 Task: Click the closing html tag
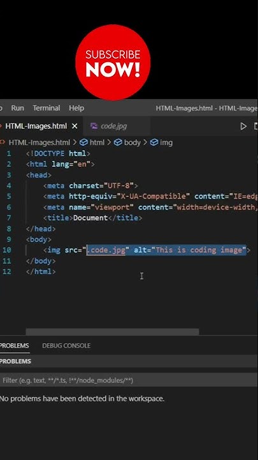click(41, 272)
